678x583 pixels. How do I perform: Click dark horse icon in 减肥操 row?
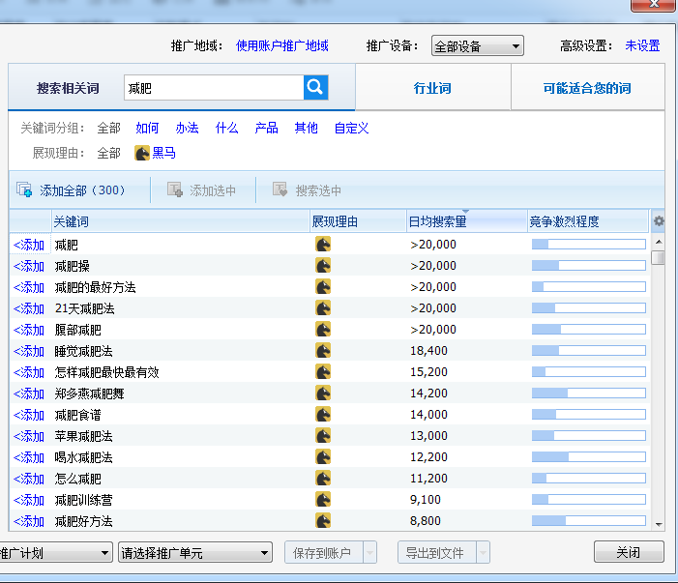pyautogui.click(x=323, y=266)
